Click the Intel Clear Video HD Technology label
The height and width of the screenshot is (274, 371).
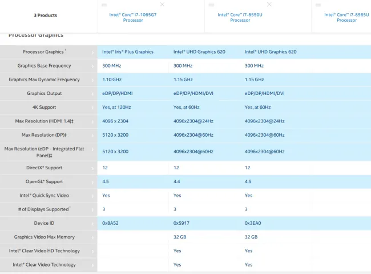pyautogui.click(x=45, y=251)
